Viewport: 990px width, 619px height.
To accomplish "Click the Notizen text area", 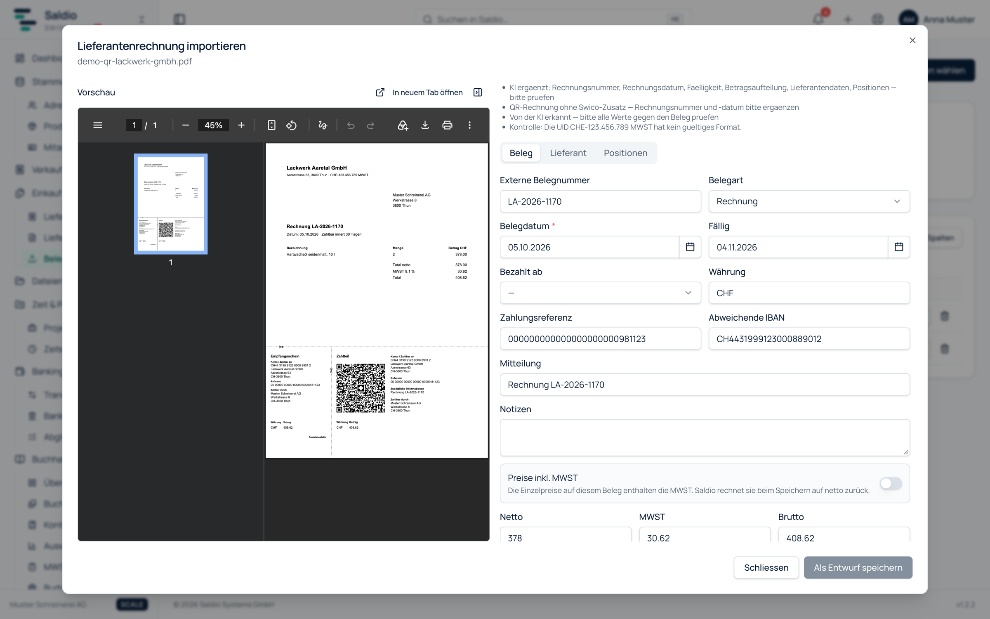I will 705,437.
